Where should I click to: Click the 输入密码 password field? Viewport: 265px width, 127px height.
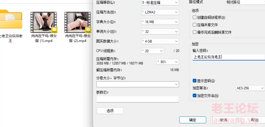[x=229, y=57]
